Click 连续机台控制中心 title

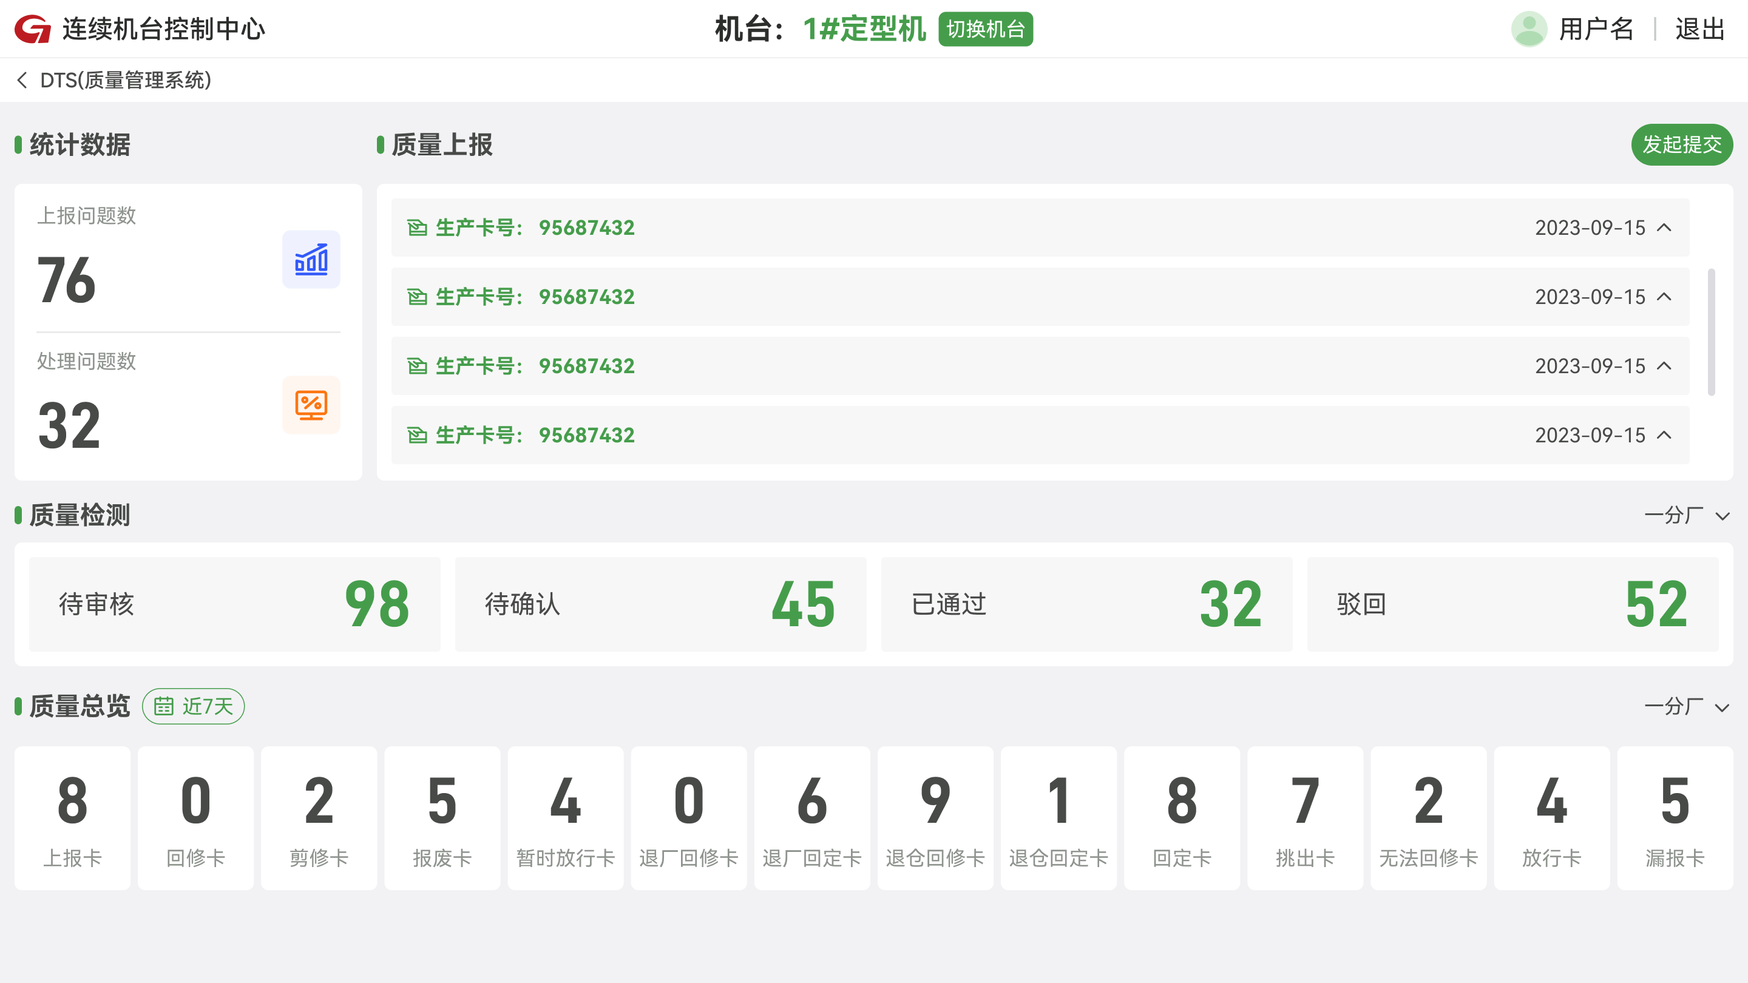163,29
